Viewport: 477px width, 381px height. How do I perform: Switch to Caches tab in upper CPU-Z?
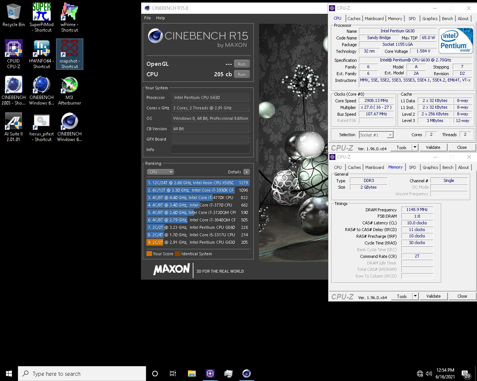click(354, 19)
